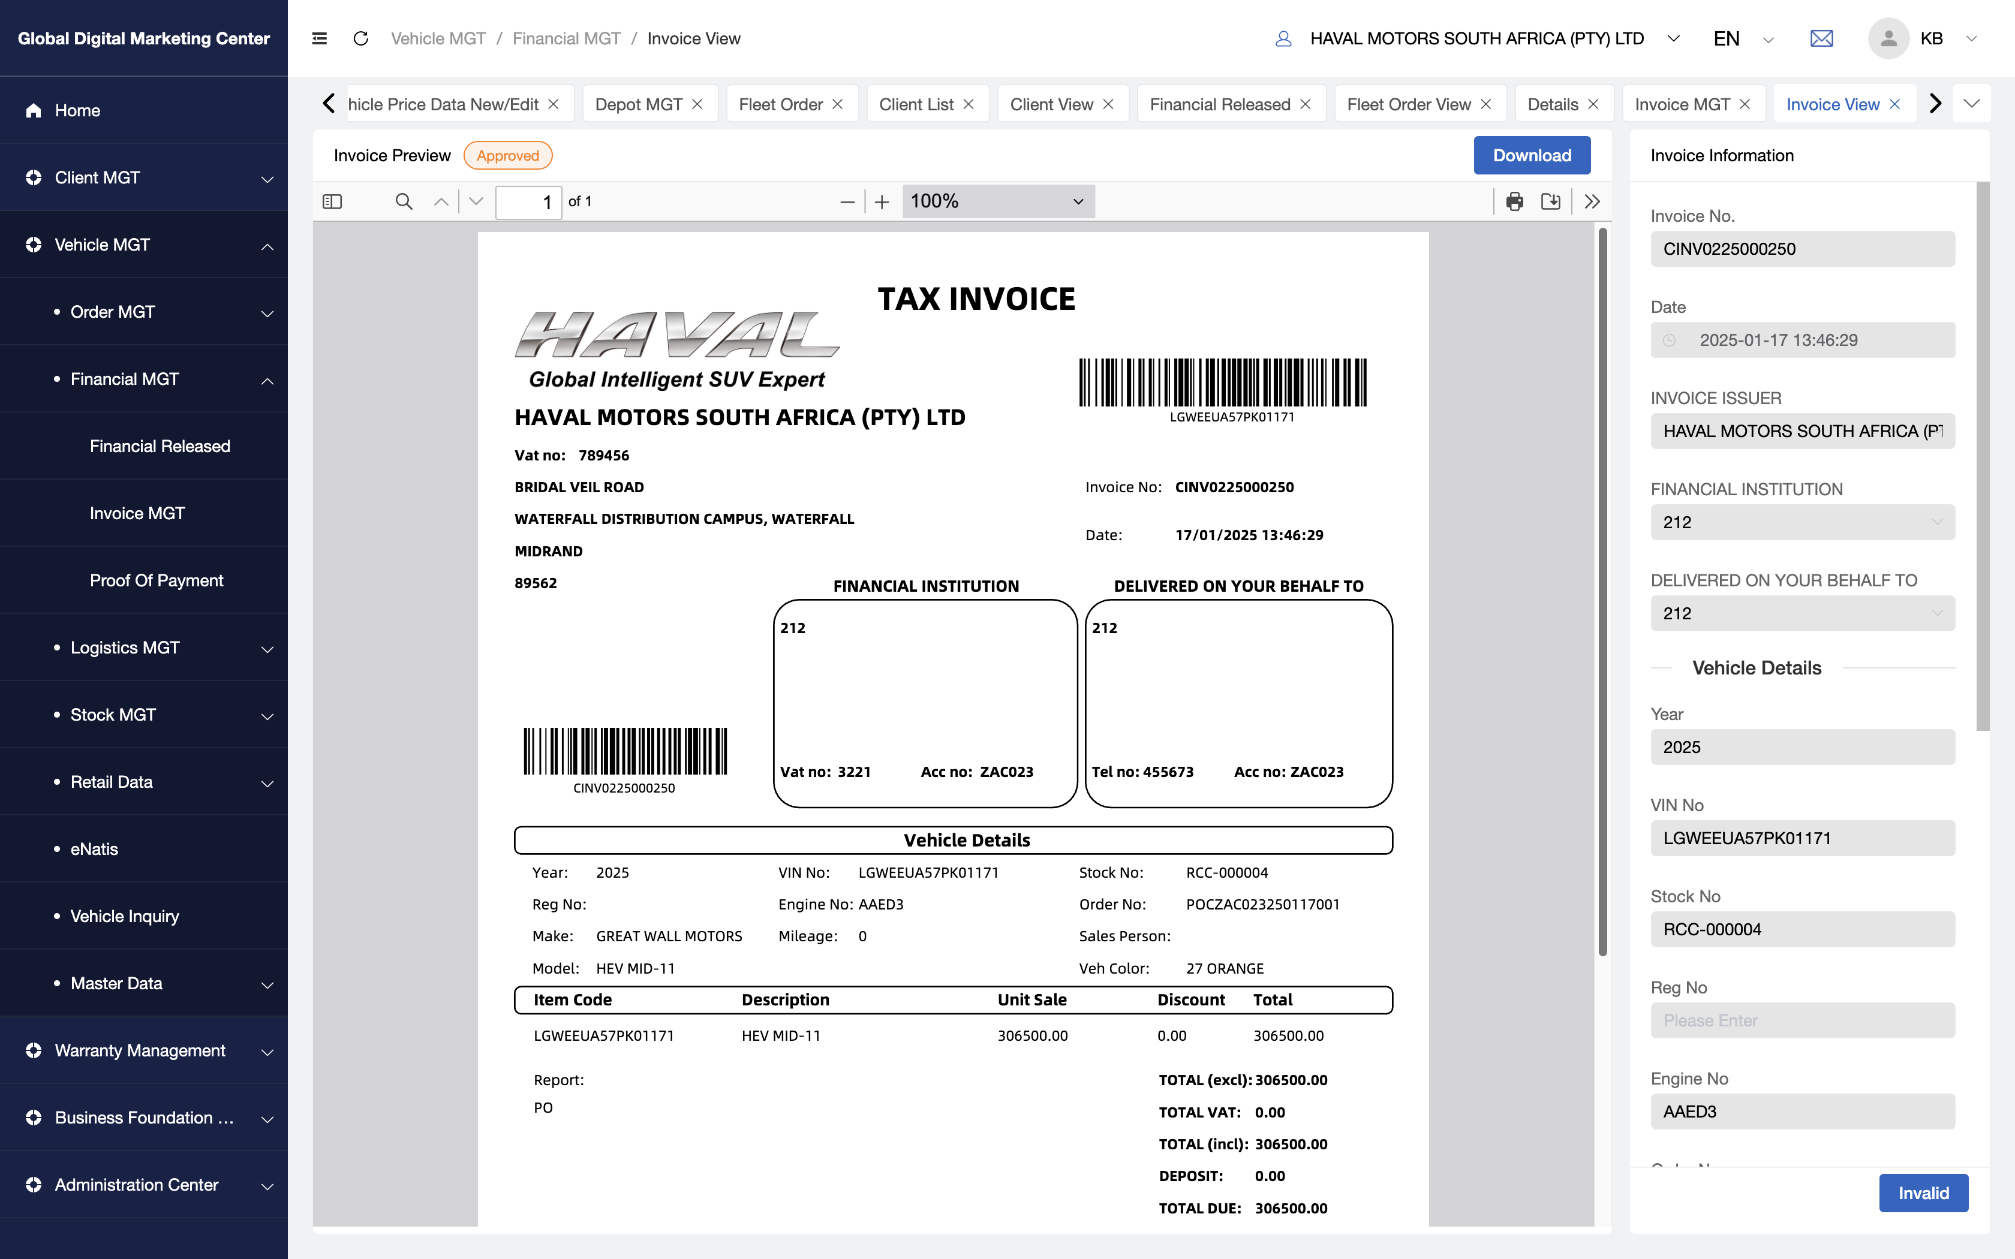Close the Financial Released tab
Screen dimensions: 2015x1259
(1306, 104)
